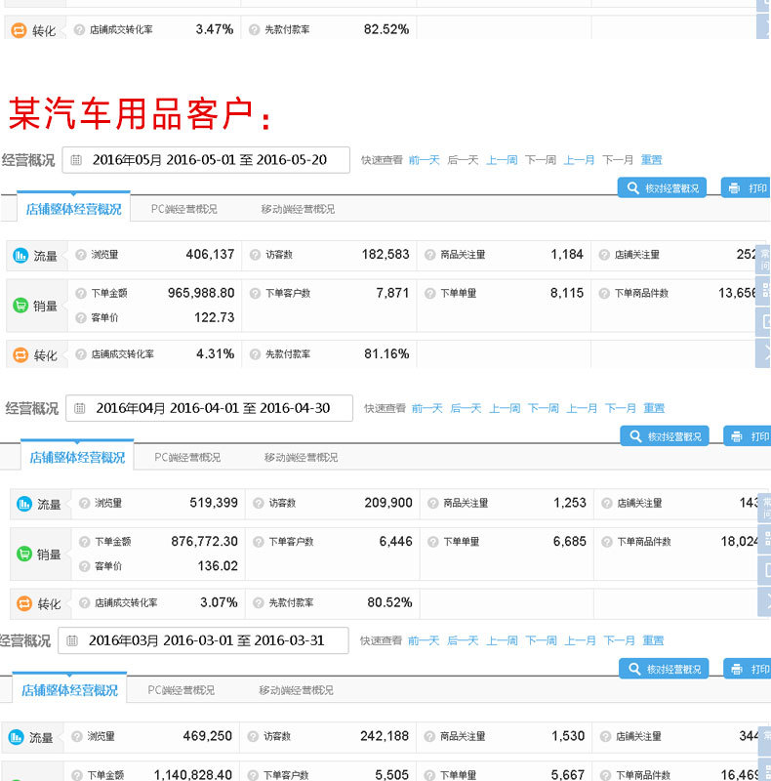
Task: Click orange 转化 icon in the 3.47% row
Action: (19, 30)
